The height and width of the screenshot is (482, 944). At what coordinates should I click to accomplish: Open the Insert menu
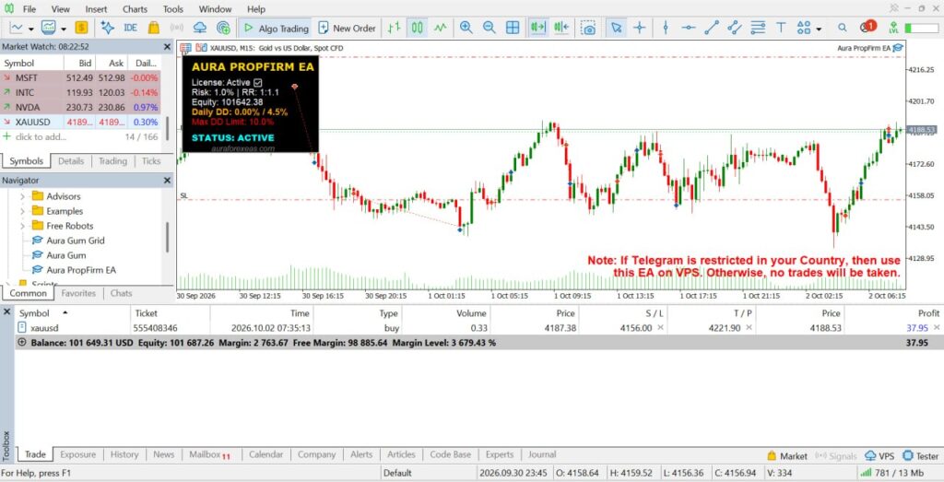click(96, 9)
